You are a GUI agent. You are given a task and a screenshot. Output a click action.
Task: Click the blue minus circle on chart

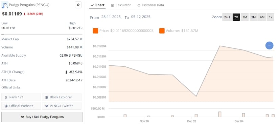(269, 45)
